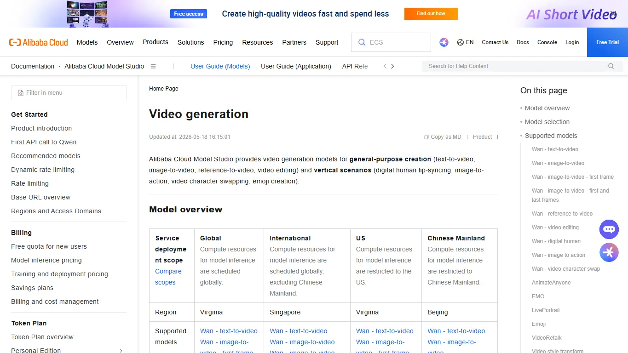Open the Docs link

[523, 42]
